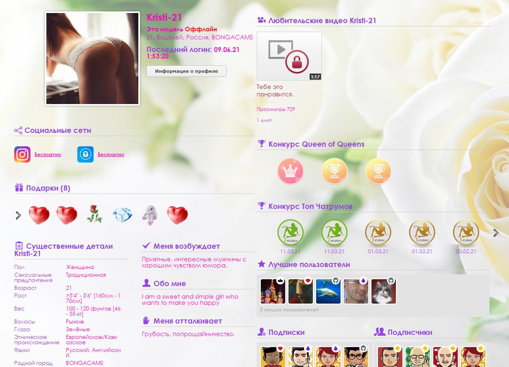The height and width of the screenshot is (367, 509).
Task: Open the Kremlin cathedral top user avatar
Action: 272,291
